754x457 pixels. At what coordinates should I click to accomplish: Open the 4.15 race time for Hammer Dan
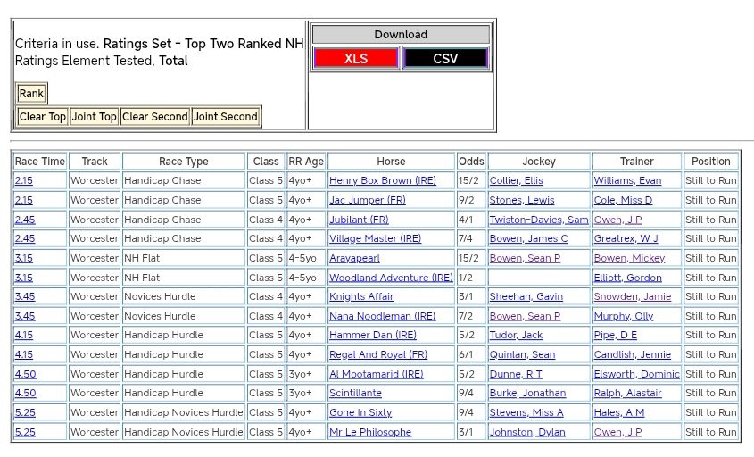24,336
